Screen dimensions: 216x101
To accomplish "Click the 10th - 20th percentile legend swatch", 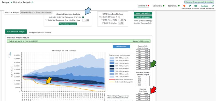I will (x=112, y=76).
